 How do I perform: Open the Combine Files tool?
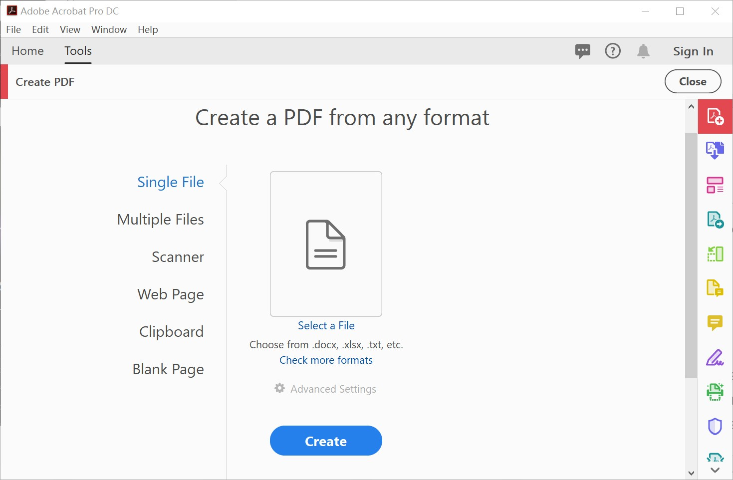click(715, 150)
